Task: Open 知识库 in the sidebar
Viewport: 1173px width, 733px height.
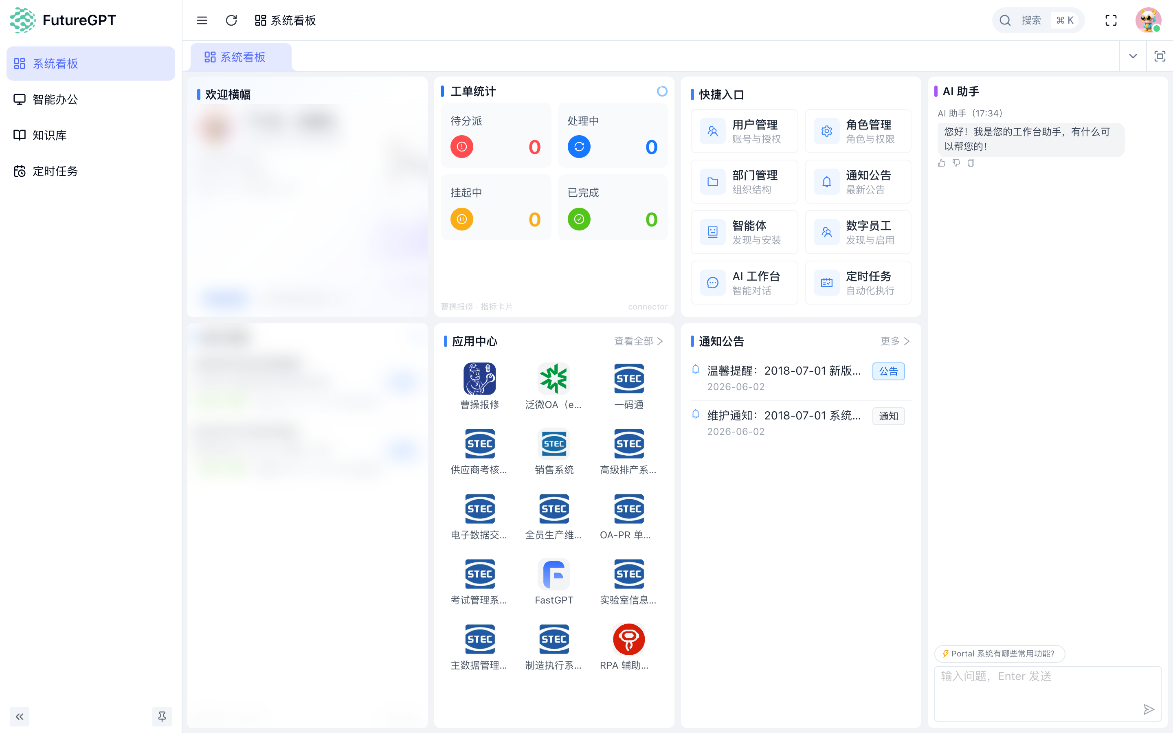Action: 91,135
